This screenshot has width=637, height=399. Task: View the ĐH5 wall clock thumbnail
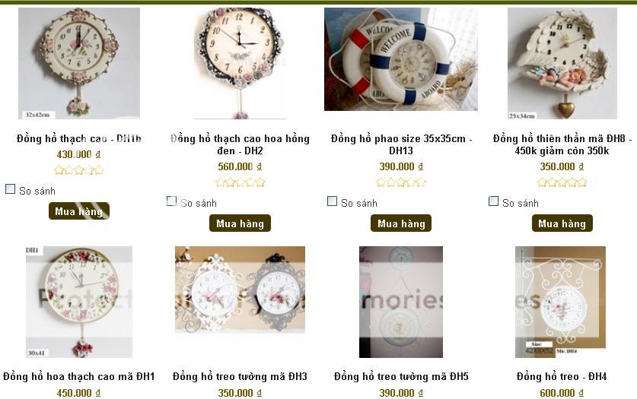[x=401, y=302]
